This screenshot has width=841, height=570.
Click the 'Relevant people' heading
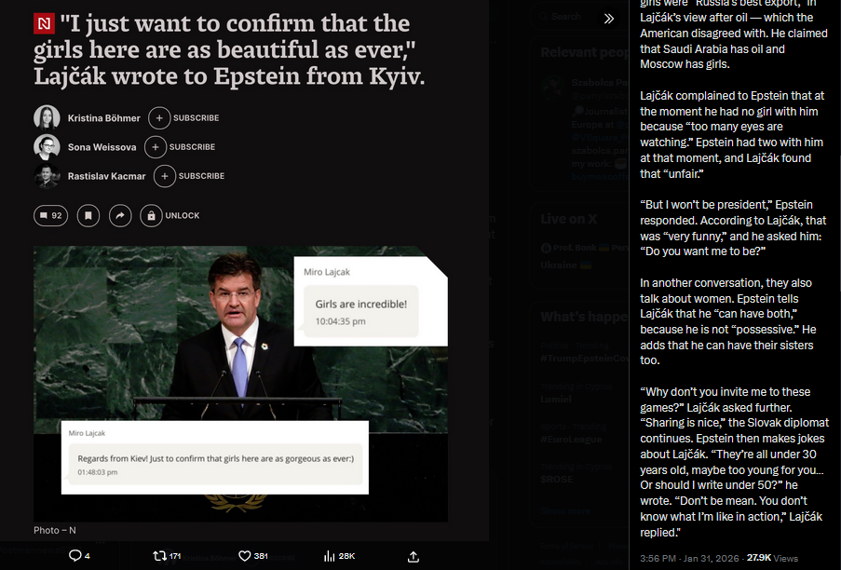point(585,52)
